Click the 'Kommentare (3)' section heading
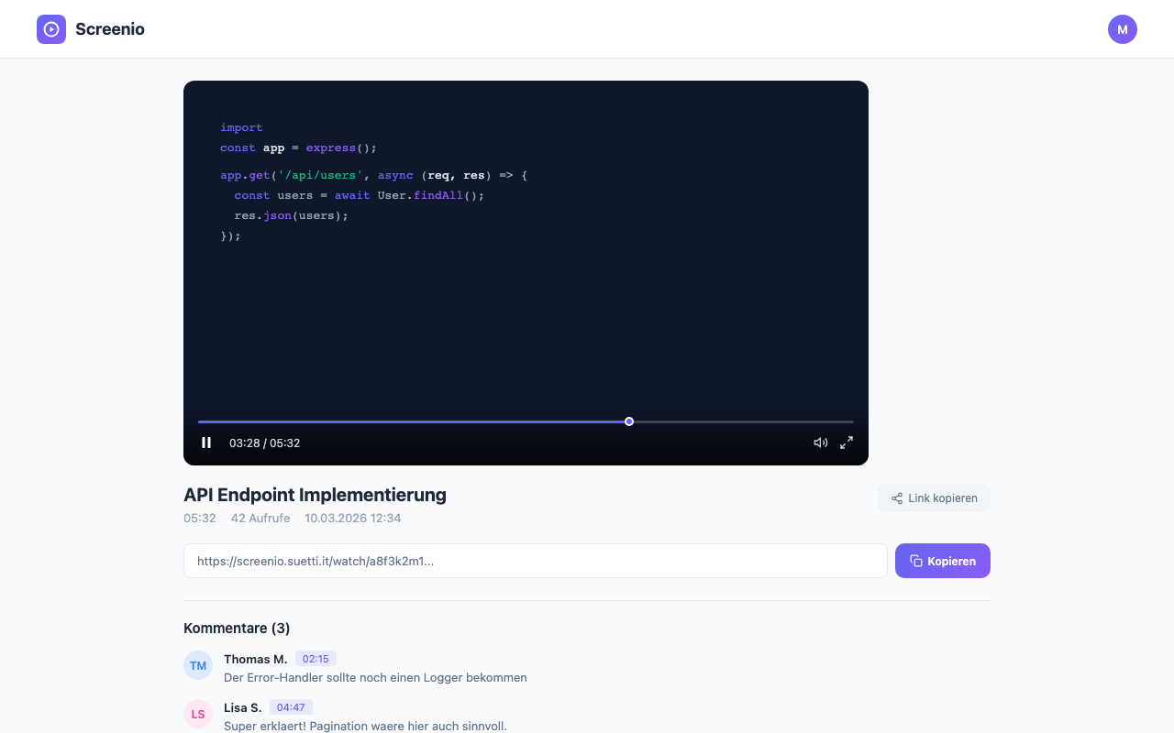Viewport: 1174px width, 733px height. pos(237,628)
